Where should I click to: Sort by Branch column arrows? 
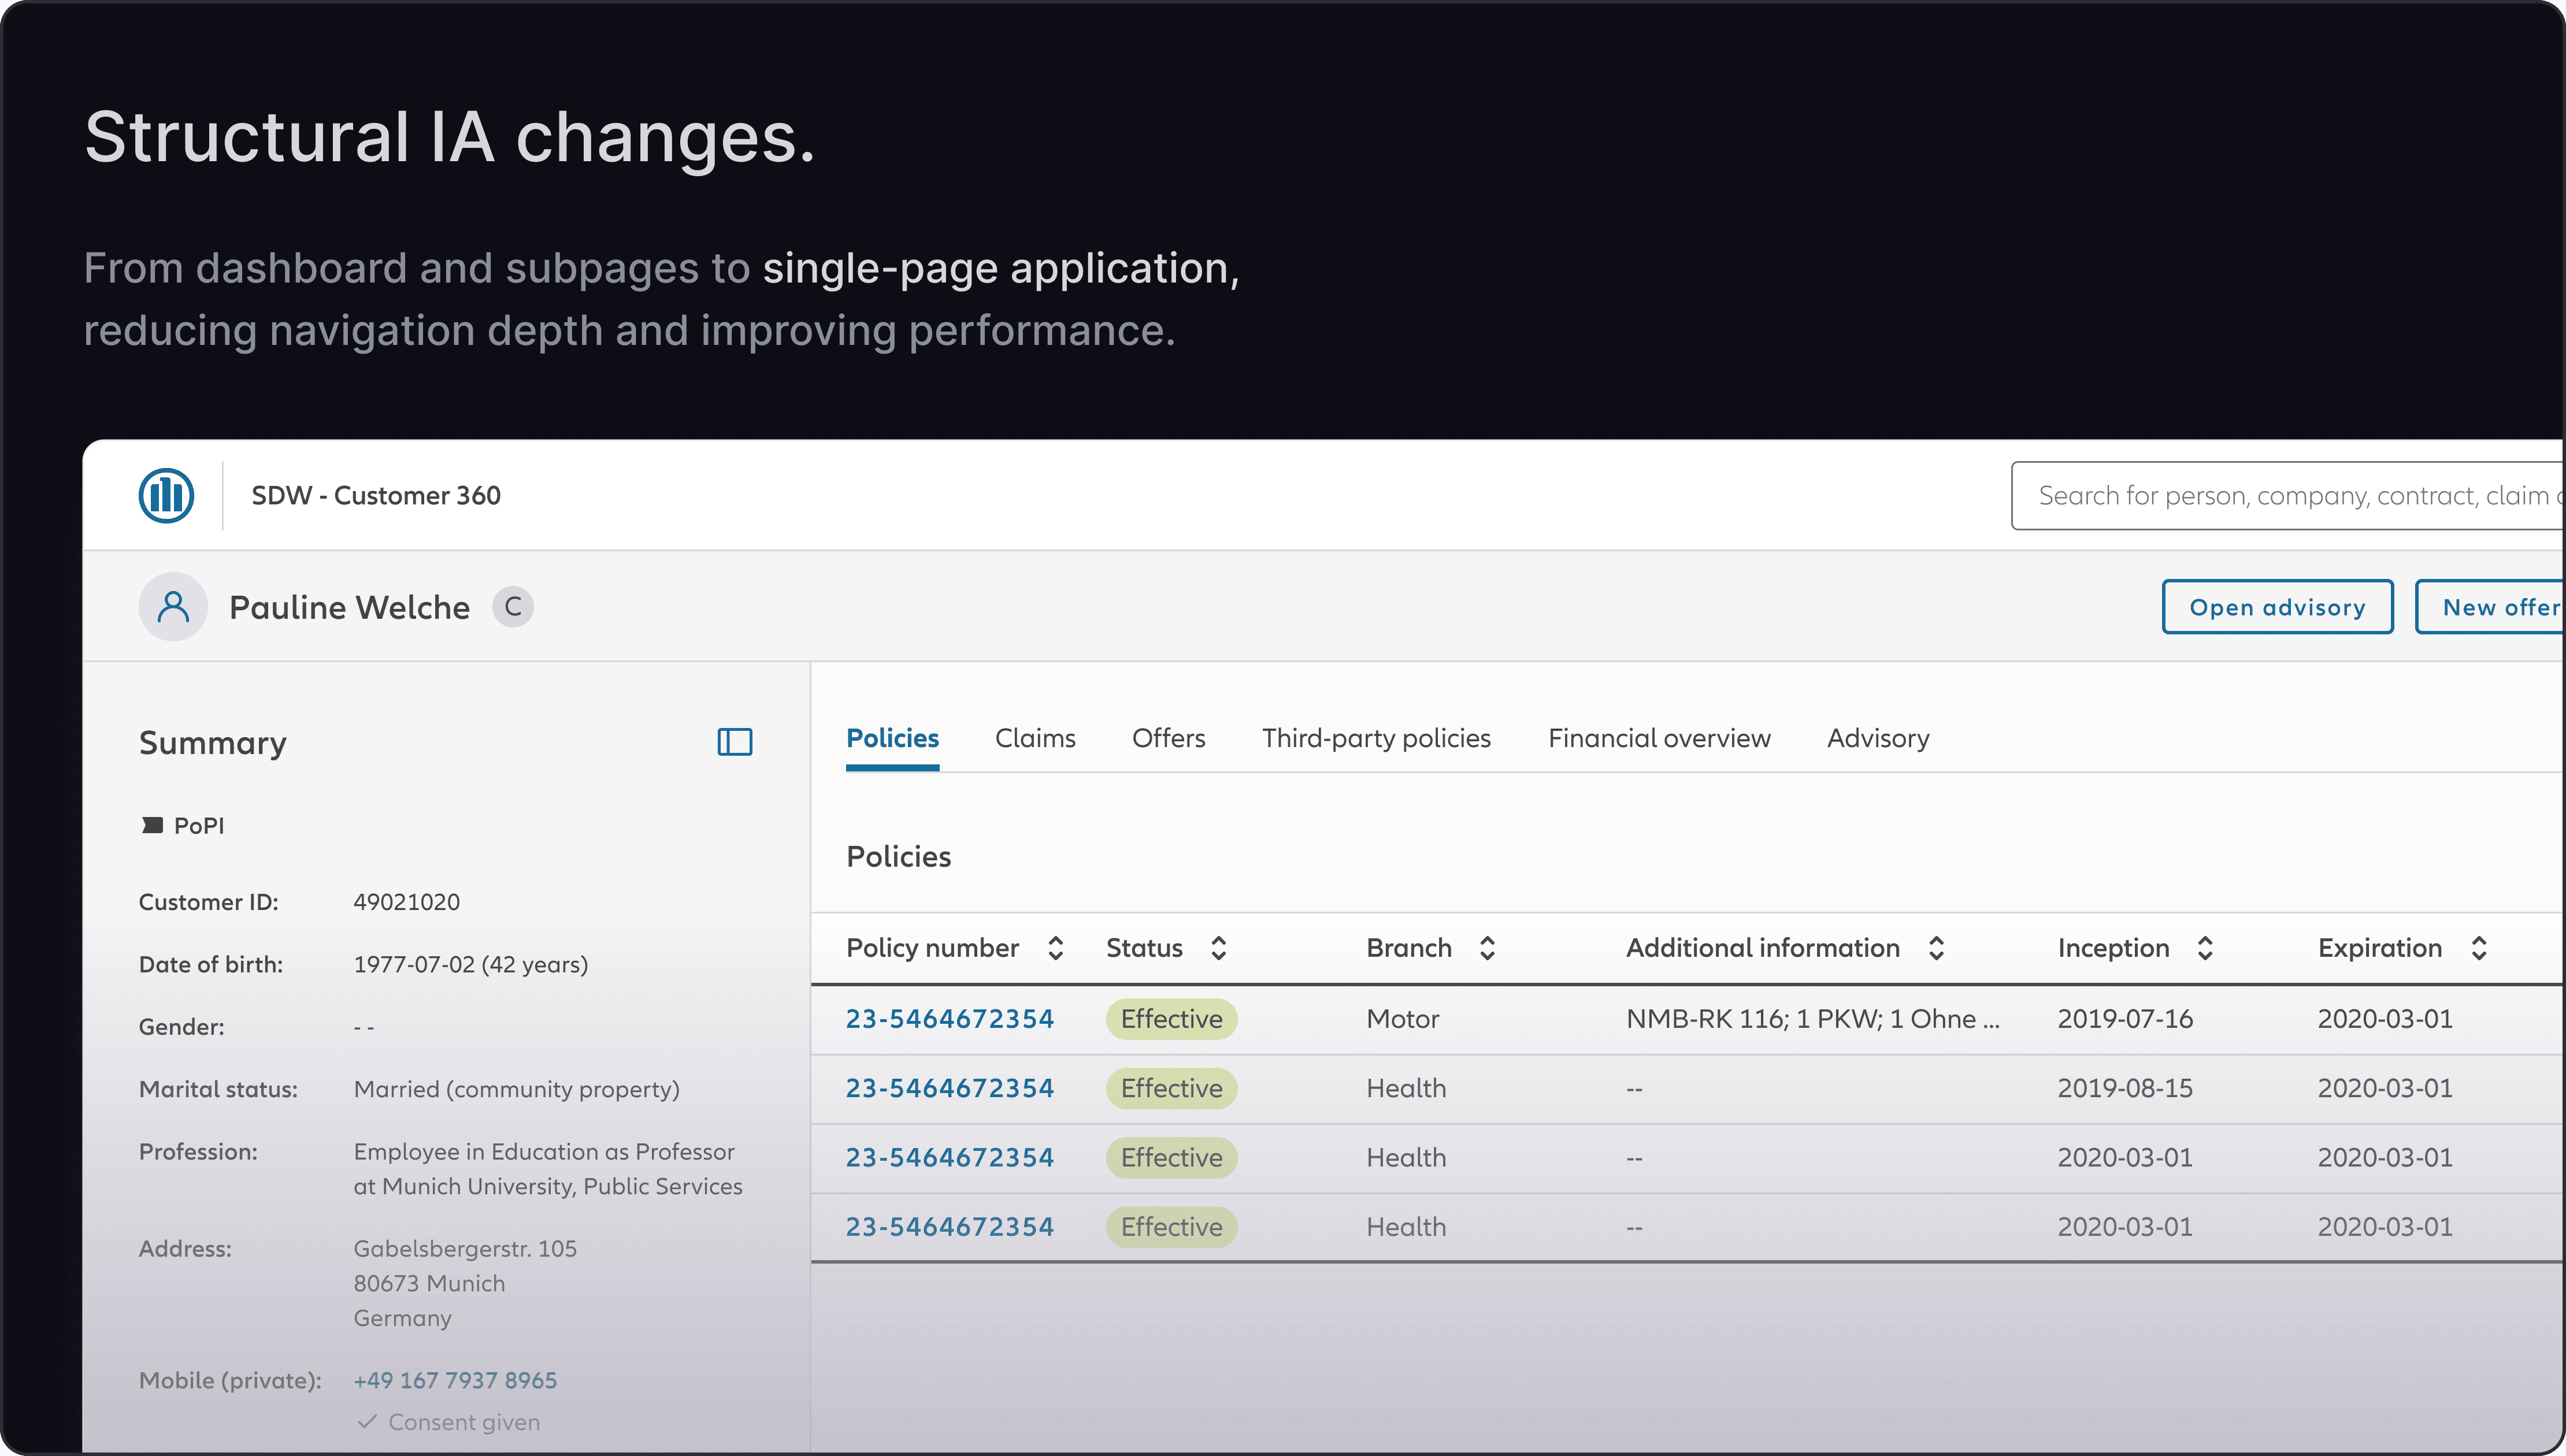click(1487, 948)
